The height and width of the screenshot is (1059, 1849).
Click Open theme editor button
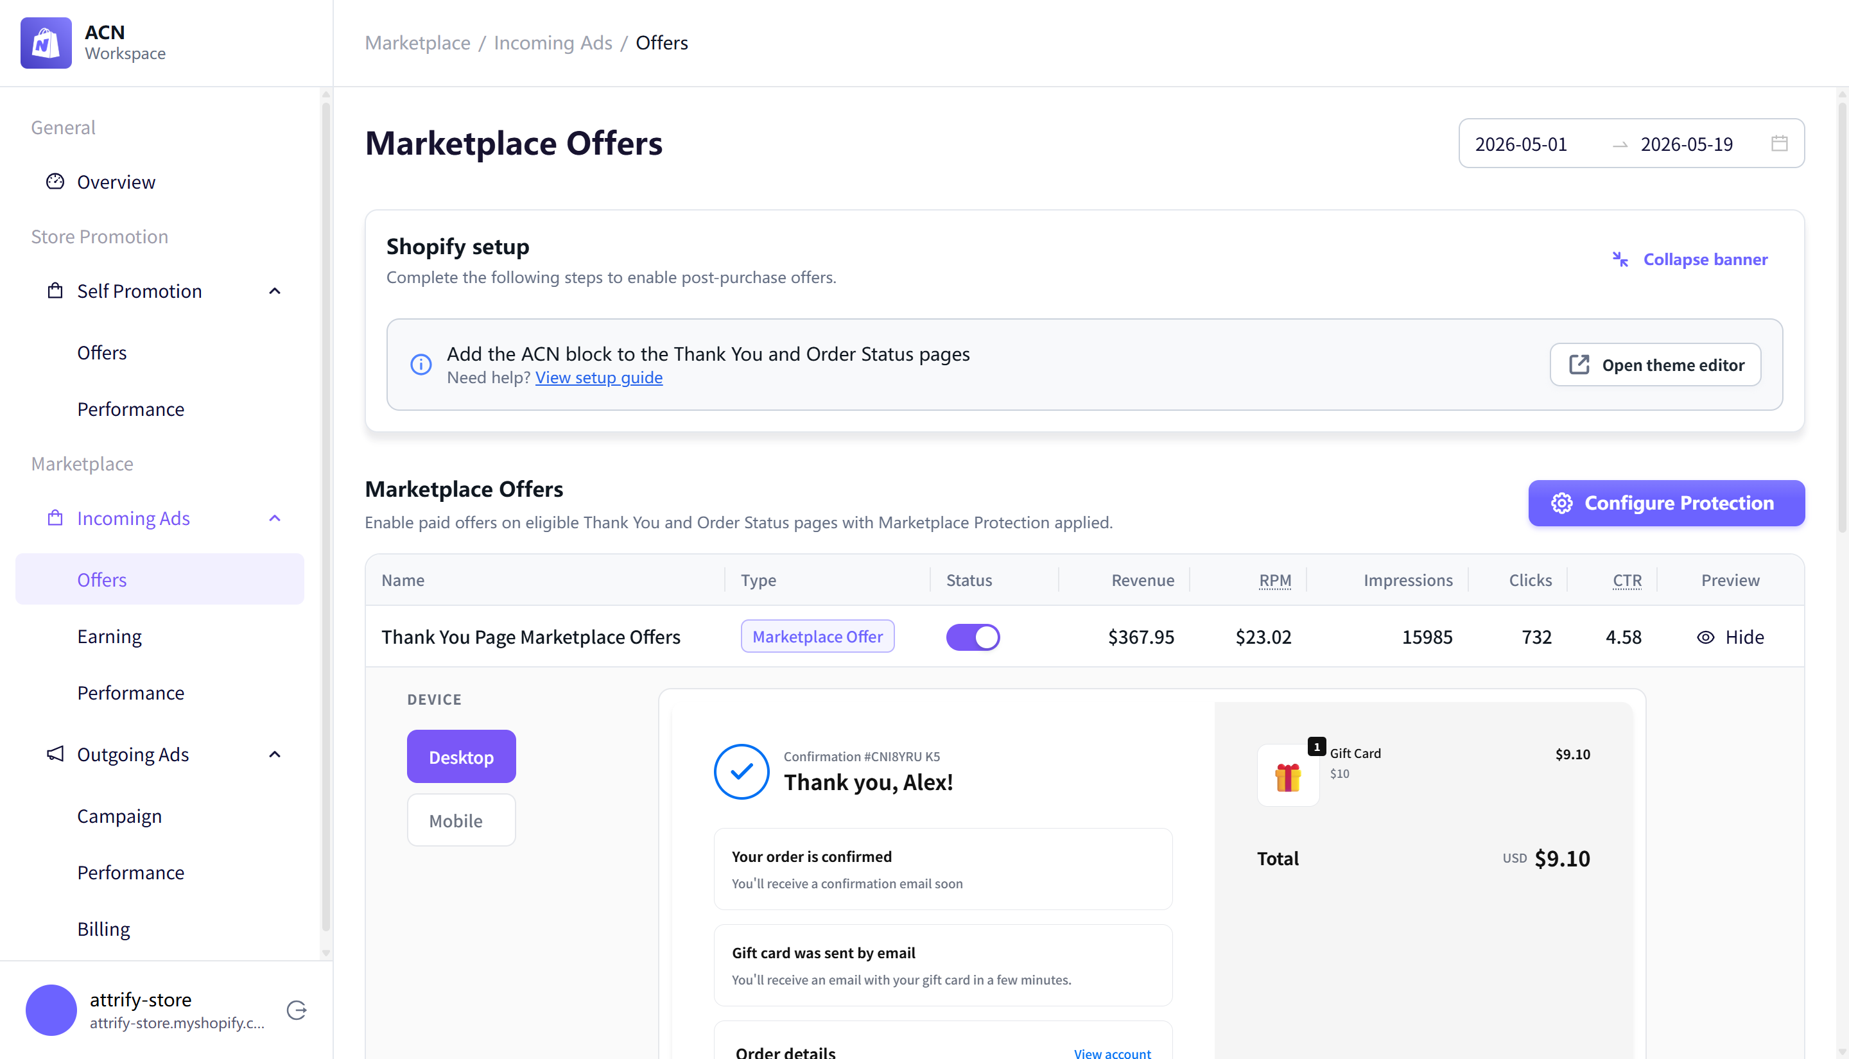click(1654, 365)
